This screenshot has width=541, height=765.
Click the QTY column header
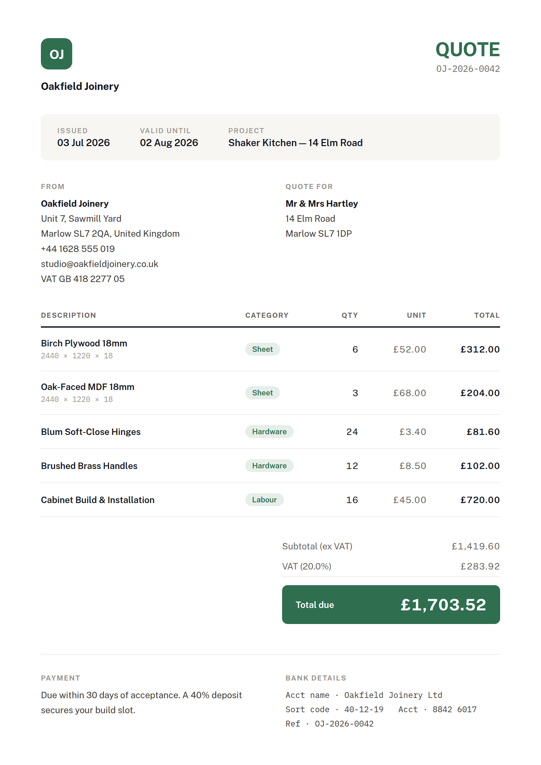(350, 315)
